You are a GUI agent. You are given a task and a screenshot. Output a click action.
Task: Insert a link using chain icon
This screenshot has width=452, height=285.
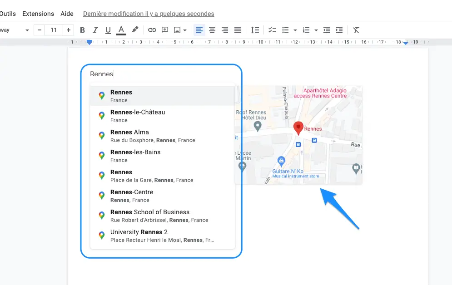click(x=152, y=30)
